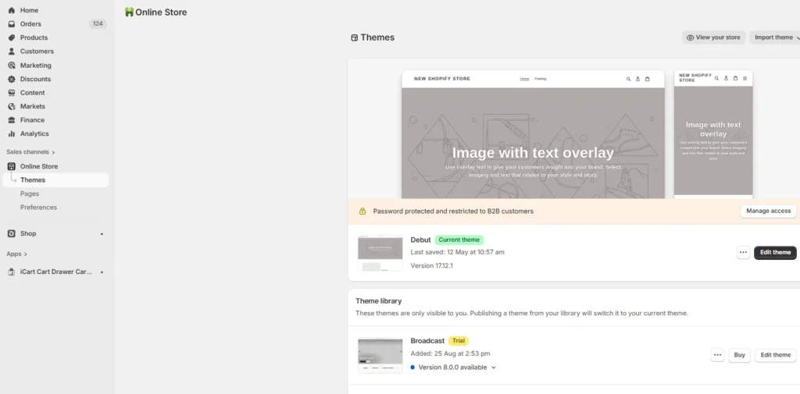
Task: Click the Content image icon
Action: click(x=11, y=93)
